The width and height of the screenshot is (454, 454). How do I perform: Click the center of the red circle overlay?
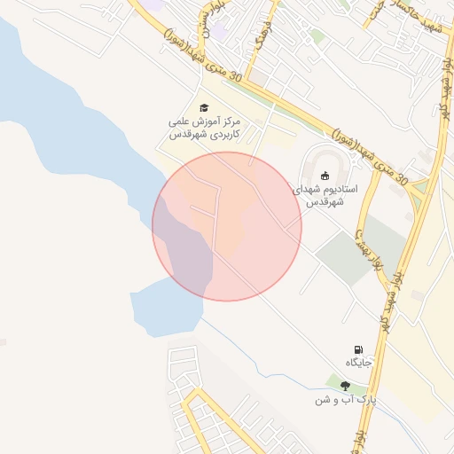227,227
